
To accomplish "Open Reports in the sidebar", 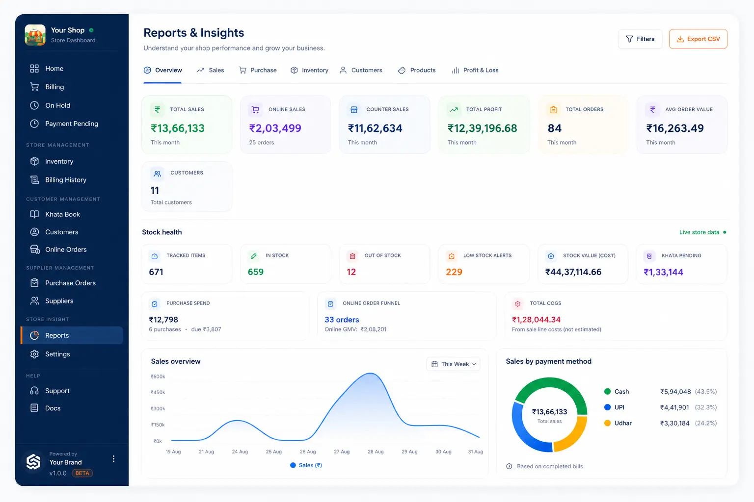I will pos(72,335).
